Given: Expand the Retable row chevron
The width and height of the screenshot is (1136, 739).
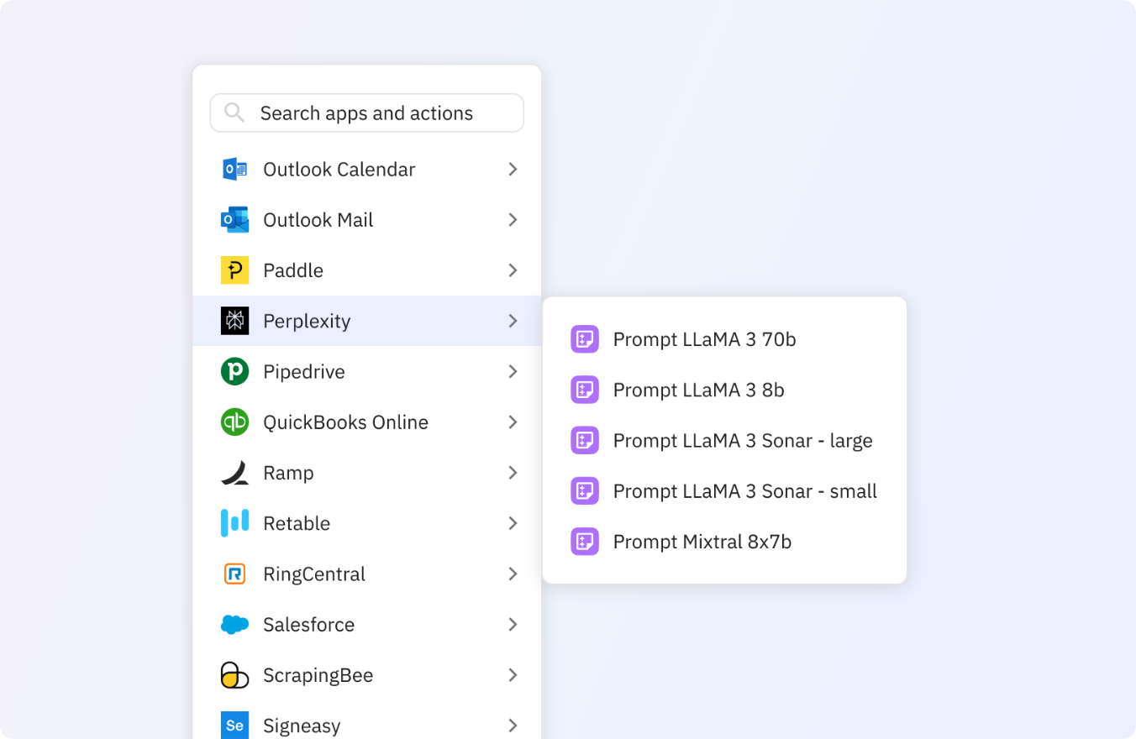Looking at the screenshot, I should [x=513, y=523].
